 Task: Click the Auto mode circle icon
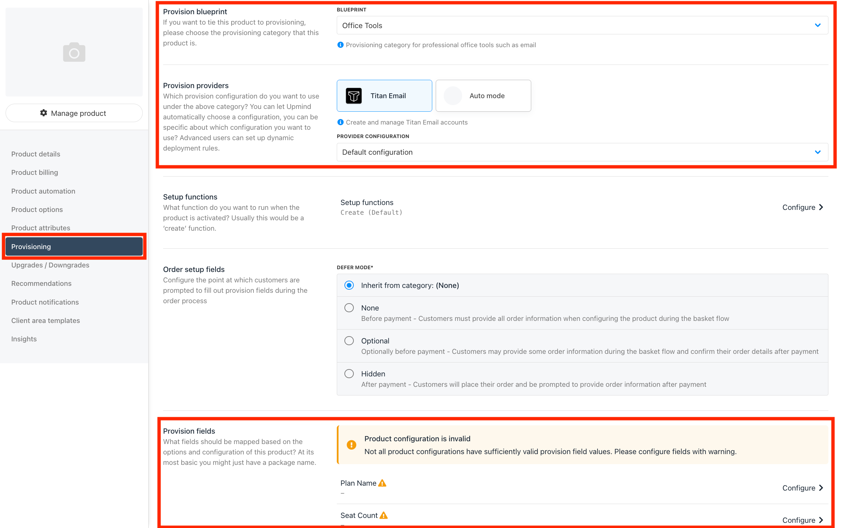453,96
